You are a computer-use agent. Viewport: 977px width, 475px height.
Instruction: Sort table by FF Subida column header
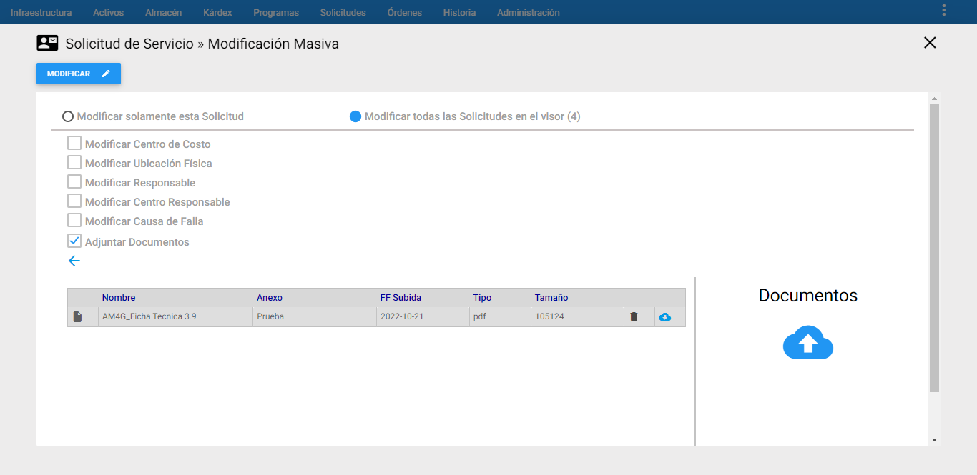(401, 297)
